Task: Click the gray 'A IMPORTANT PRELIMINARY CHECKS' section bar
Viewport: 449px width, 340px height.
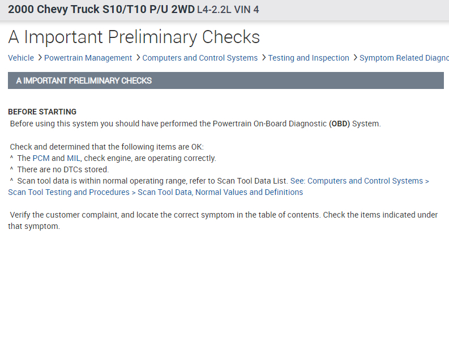Action: (x=225, y=80)
